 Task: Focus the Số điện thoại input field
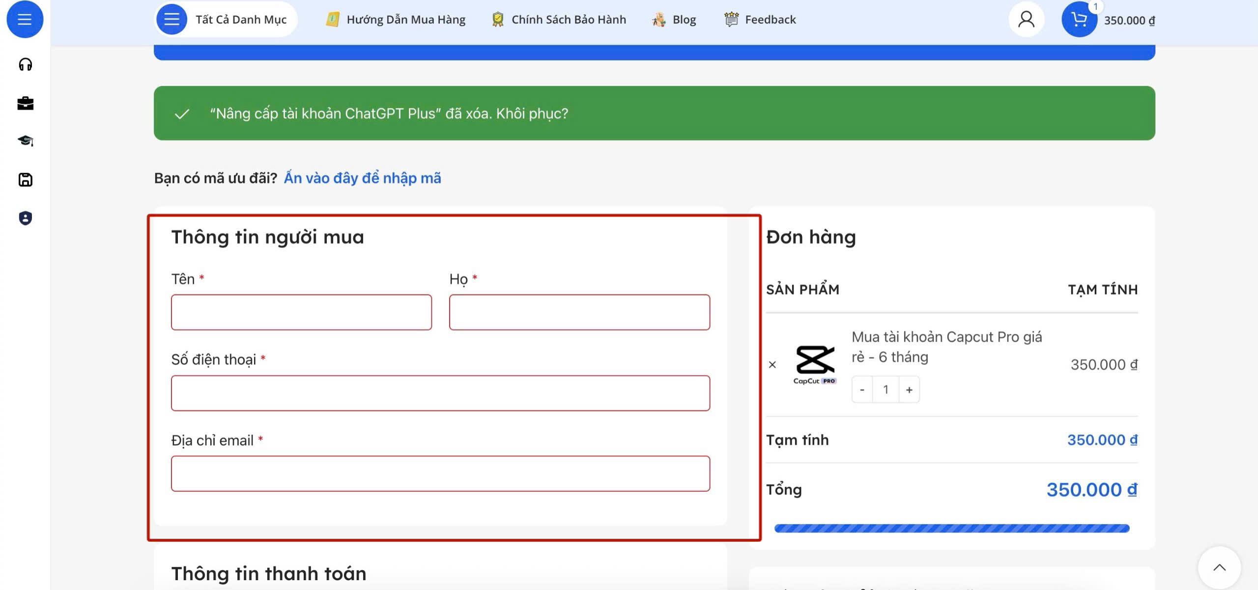click(x=440, y=393)
